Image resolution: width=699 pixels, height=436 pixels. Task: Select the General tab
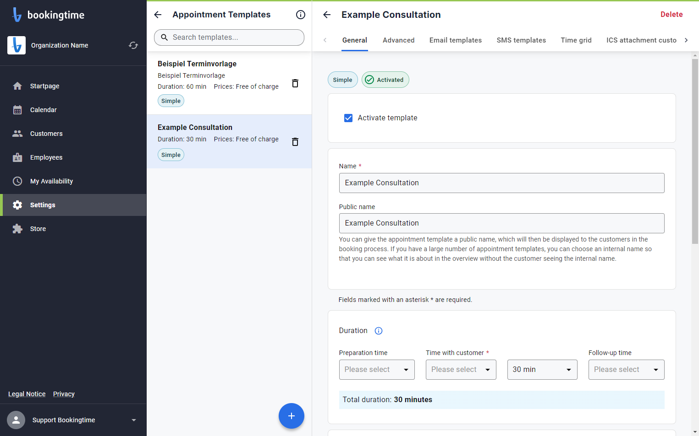tap(355, 40)
